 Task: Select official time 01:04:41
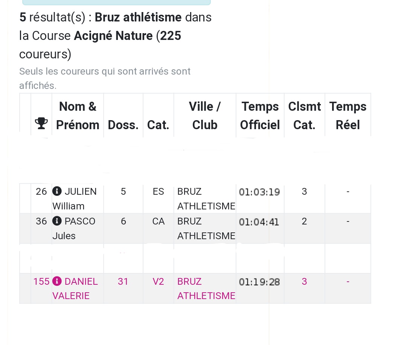[259, 222]
